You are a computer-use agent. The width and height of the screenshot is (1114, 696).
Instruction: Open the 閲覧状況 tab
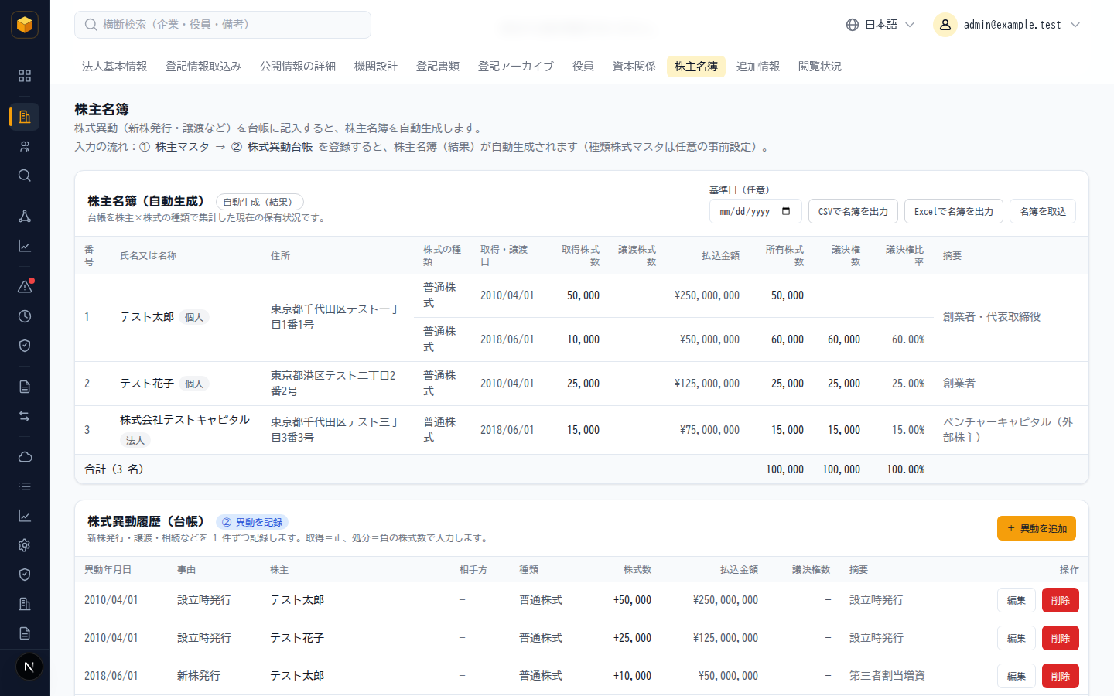tap(820, 67)
